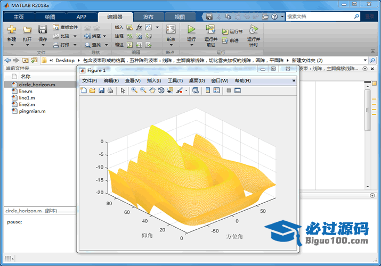
Task: Click the Save icon in the editor ribbon
Action: click(43, 30)
